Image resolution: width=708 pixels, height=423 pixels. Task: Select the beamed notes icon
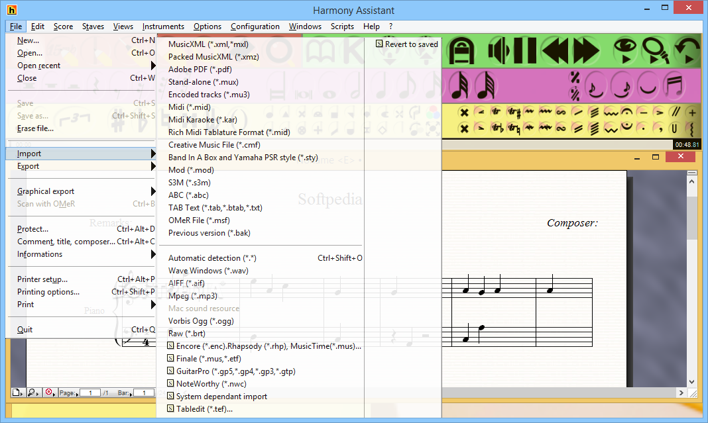pos(674,85)
